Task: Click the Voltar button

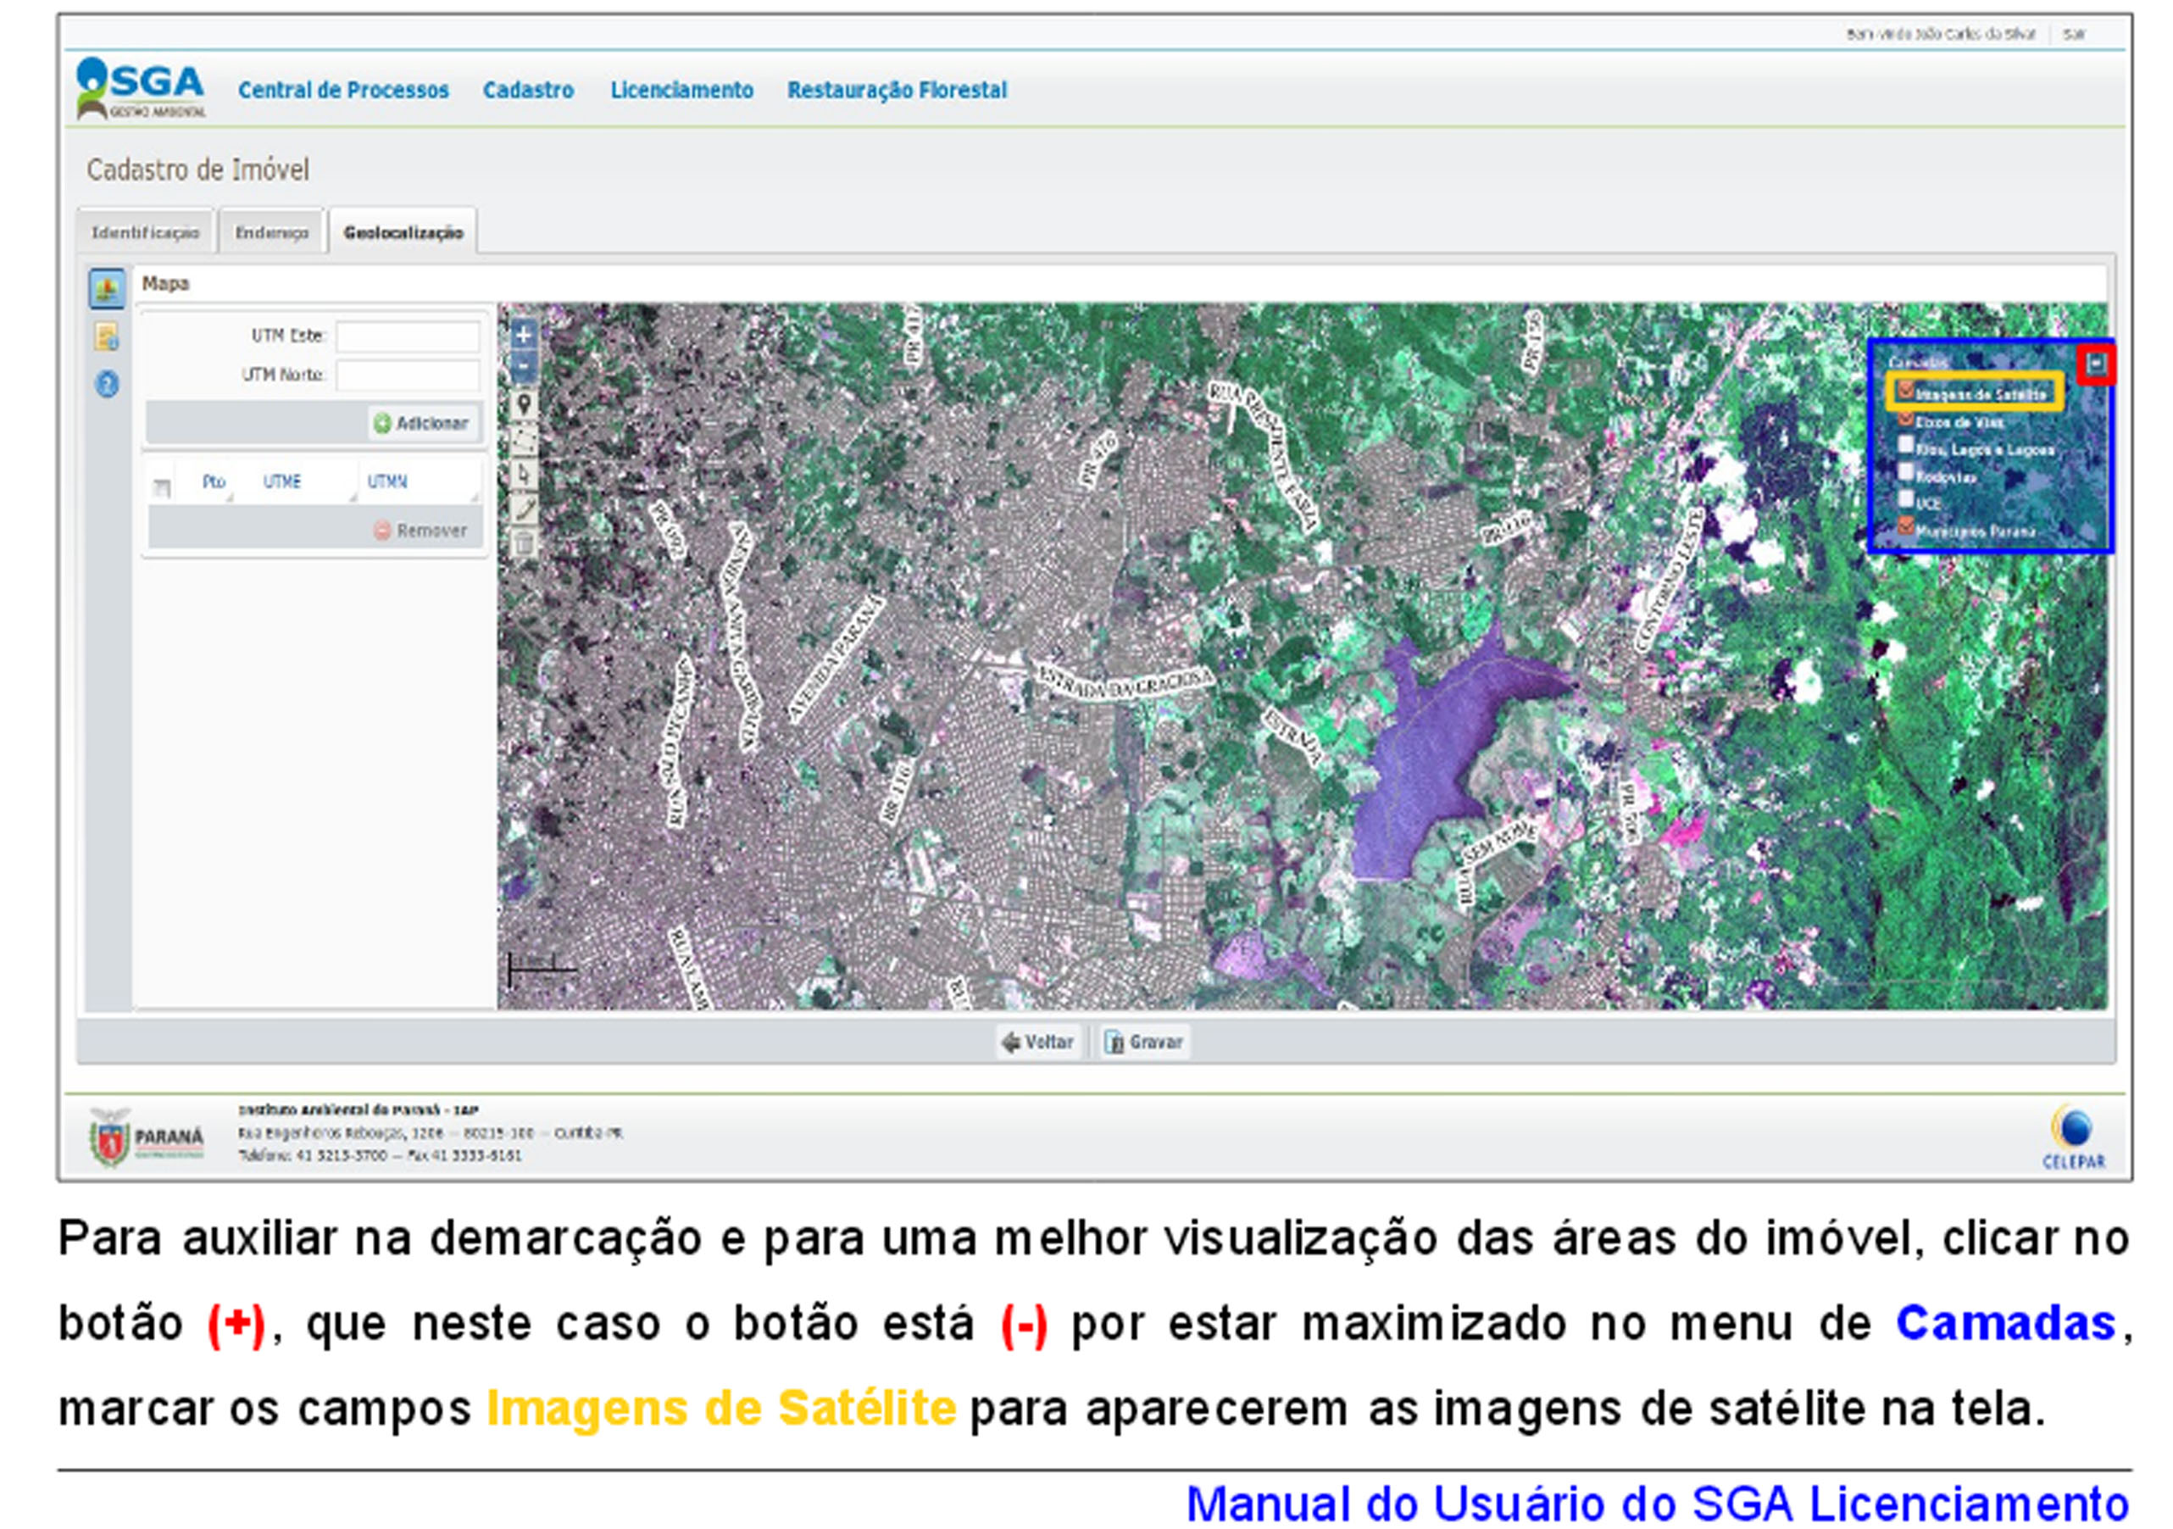Action: (x=1038, y=1042)
